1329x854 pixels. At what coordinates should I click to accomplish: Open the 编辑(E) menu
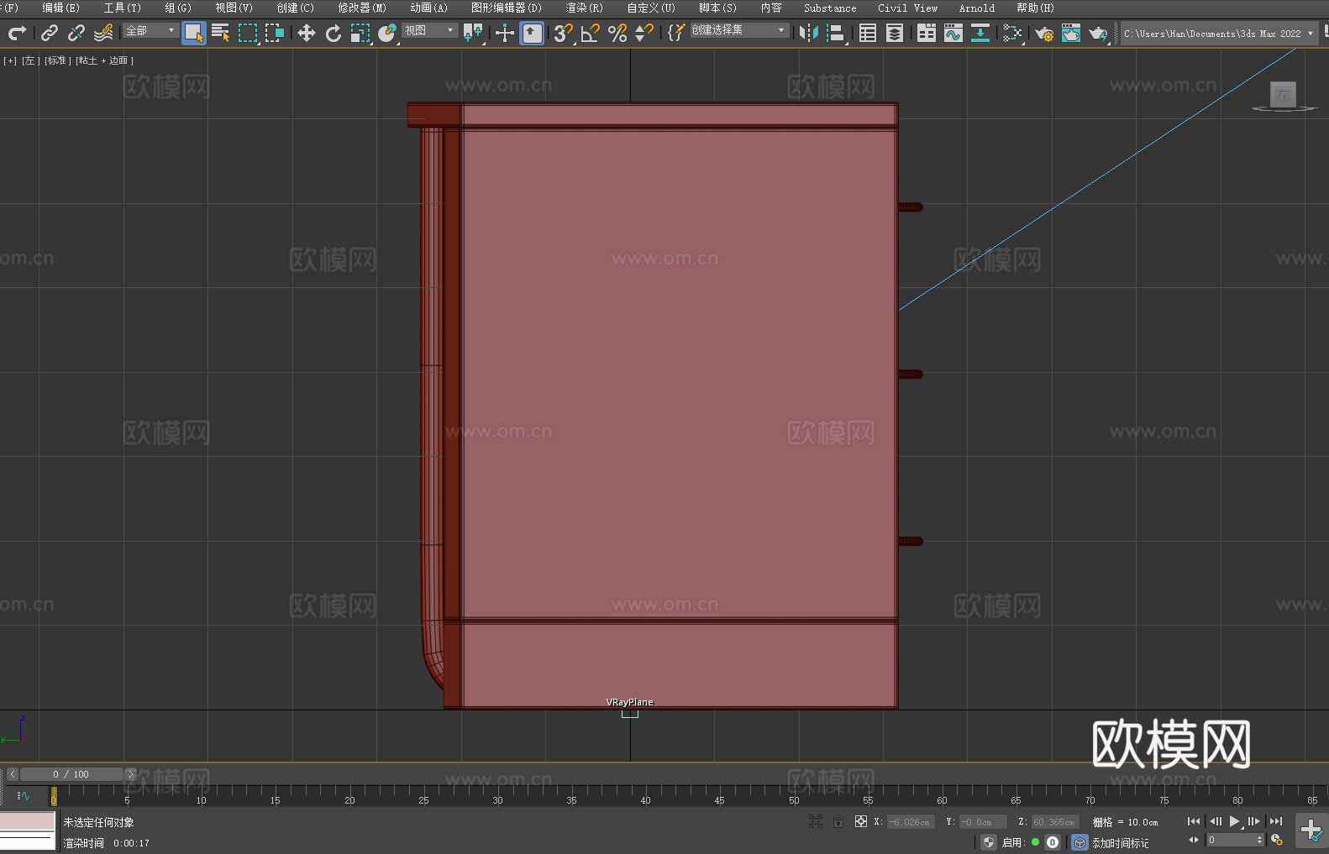61,8
